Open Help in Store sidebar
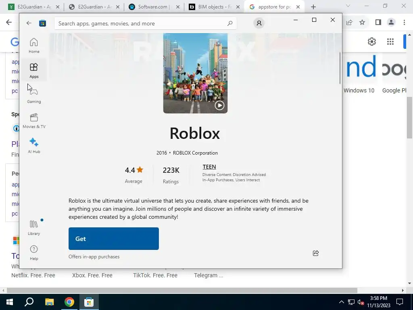Image resolution: width=413 pixels, height=310 pixels. (x=34, y=253)
